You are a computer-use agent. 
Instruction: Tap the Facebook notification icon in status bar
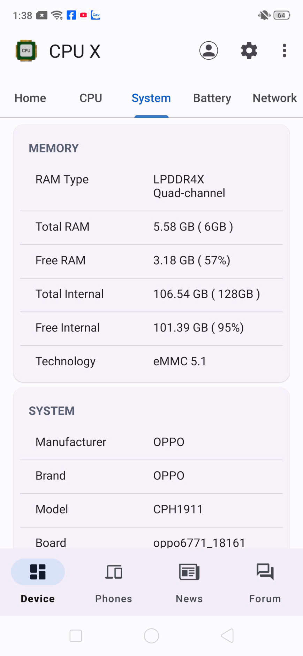[71, 15]
